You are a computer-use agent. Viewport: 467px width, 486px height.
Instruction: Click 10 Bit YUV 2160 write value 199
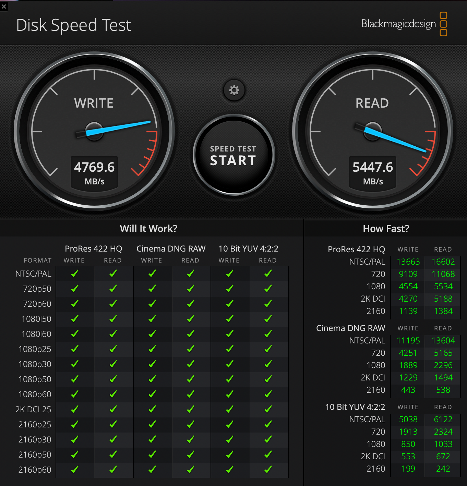(x=408, y=469)
